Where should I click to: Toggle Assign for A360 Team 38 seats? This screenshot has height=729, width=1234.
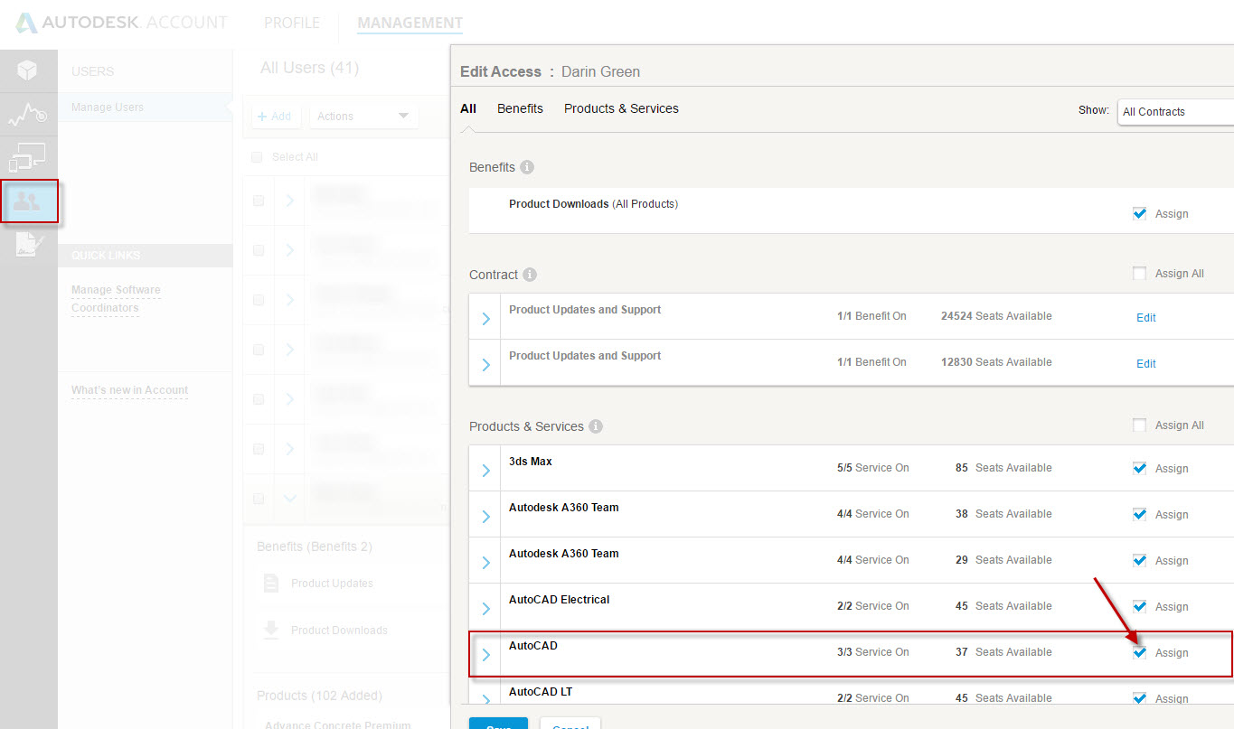[x=1139, y=514]
